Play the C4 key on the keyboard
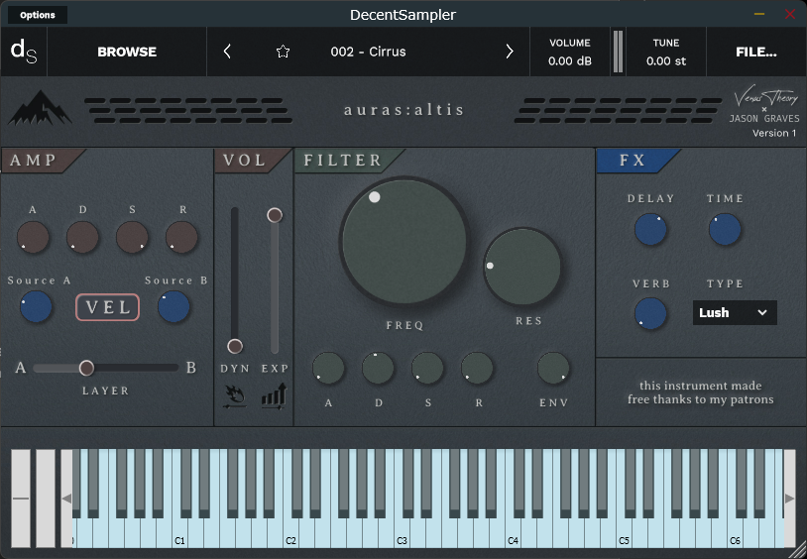This screenshot has width=807, height=559. (514, 533)
